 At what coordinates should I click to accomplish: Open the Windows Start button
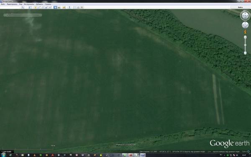click(x=3, y=155)
